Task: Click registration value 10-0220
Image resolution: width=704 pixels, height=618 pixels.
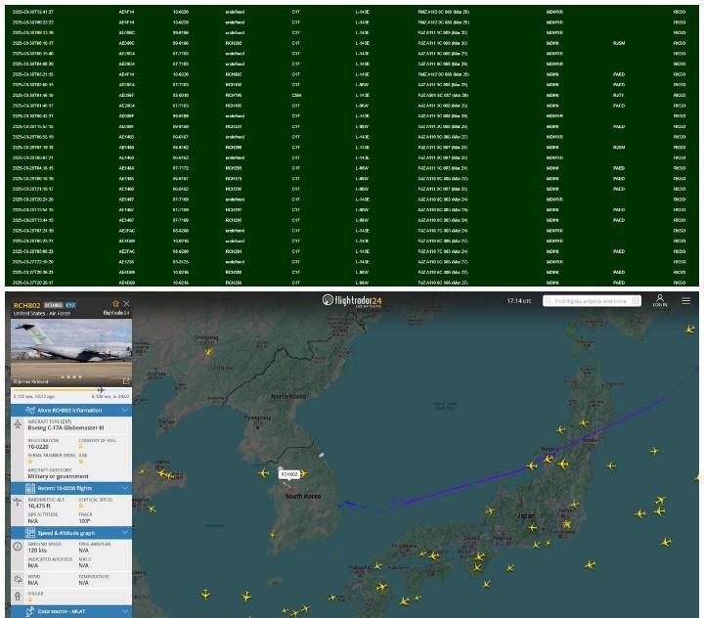Action: (x=38, y=447)
